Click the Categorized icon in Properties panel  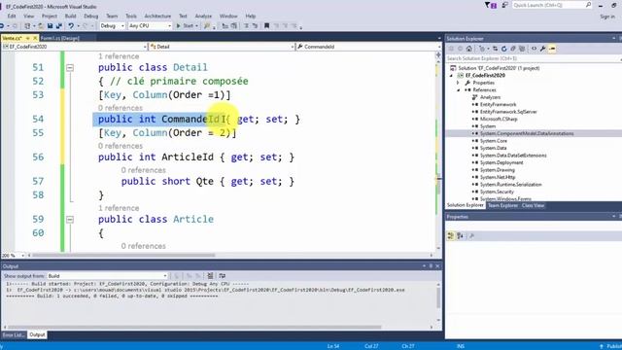[451, 236]
